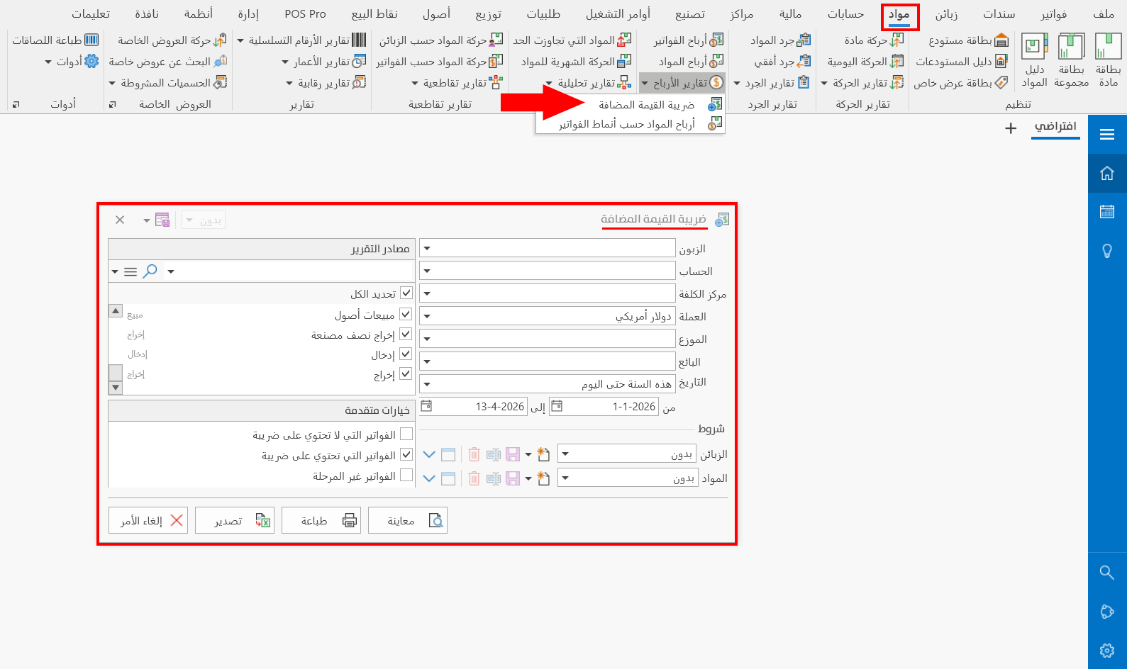Switch to the زبائن ribbon tab
This screenshot has height=669, width=1127.
click(946, 14)
